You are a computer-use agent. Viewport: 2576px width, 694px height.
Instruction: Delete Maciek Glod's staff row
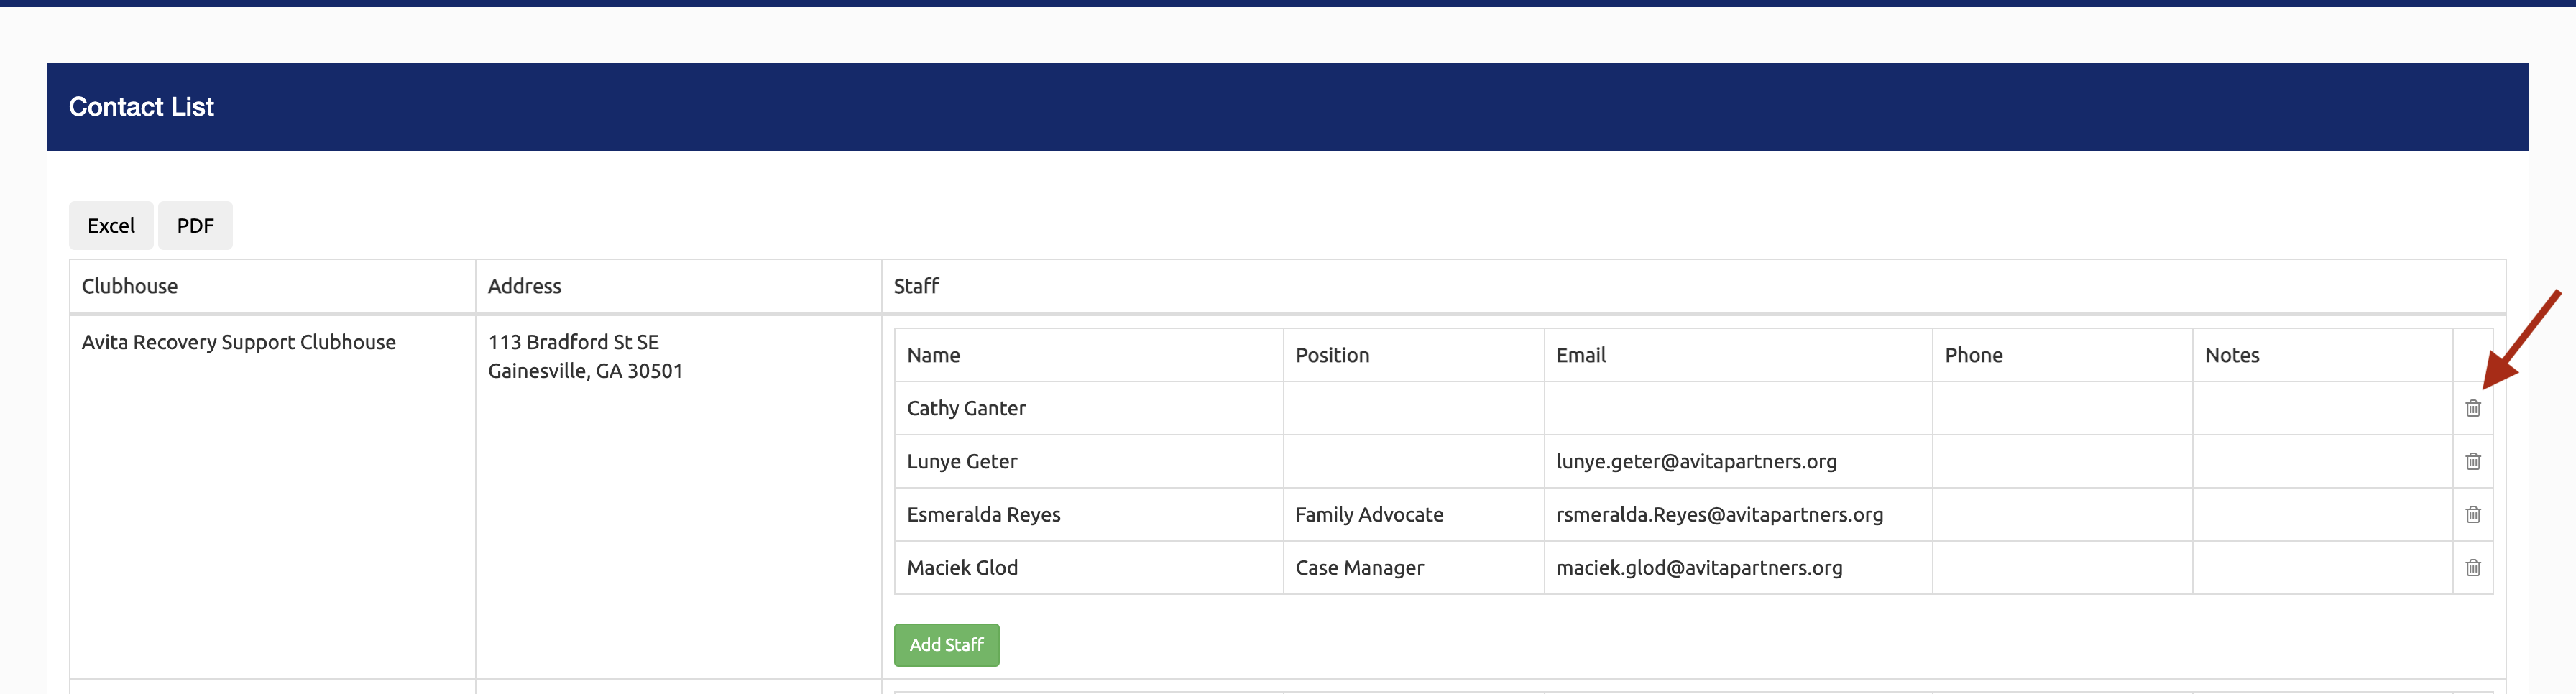point(2472,567)
